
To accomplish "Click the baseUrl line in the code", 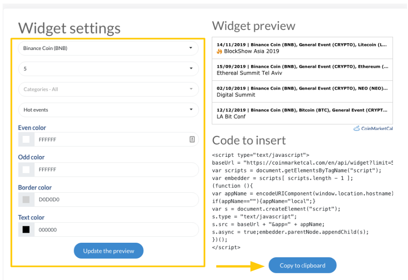I will point(302,163).
